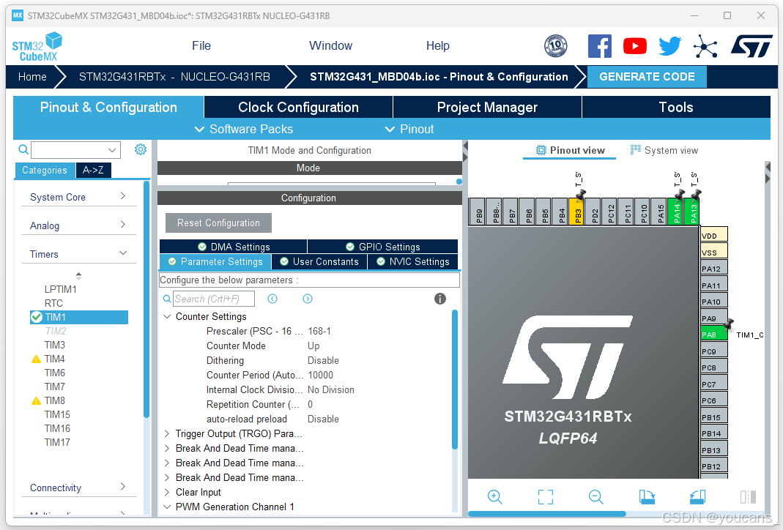Click the ST community network icon
The image size is (783, 530).
click(705, 46)
